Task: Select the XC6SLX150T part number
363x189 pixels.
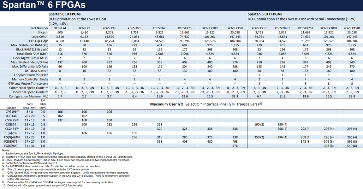Action: point(352,28)
